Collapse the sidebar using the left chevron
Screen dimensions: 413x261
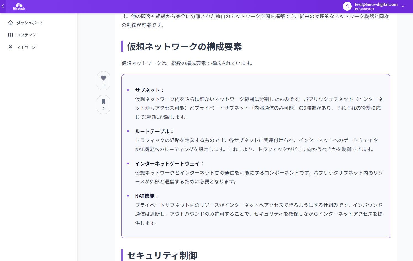click(2, 6)
